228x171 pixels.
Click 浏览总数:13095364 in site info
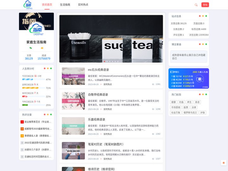(199, 35)
